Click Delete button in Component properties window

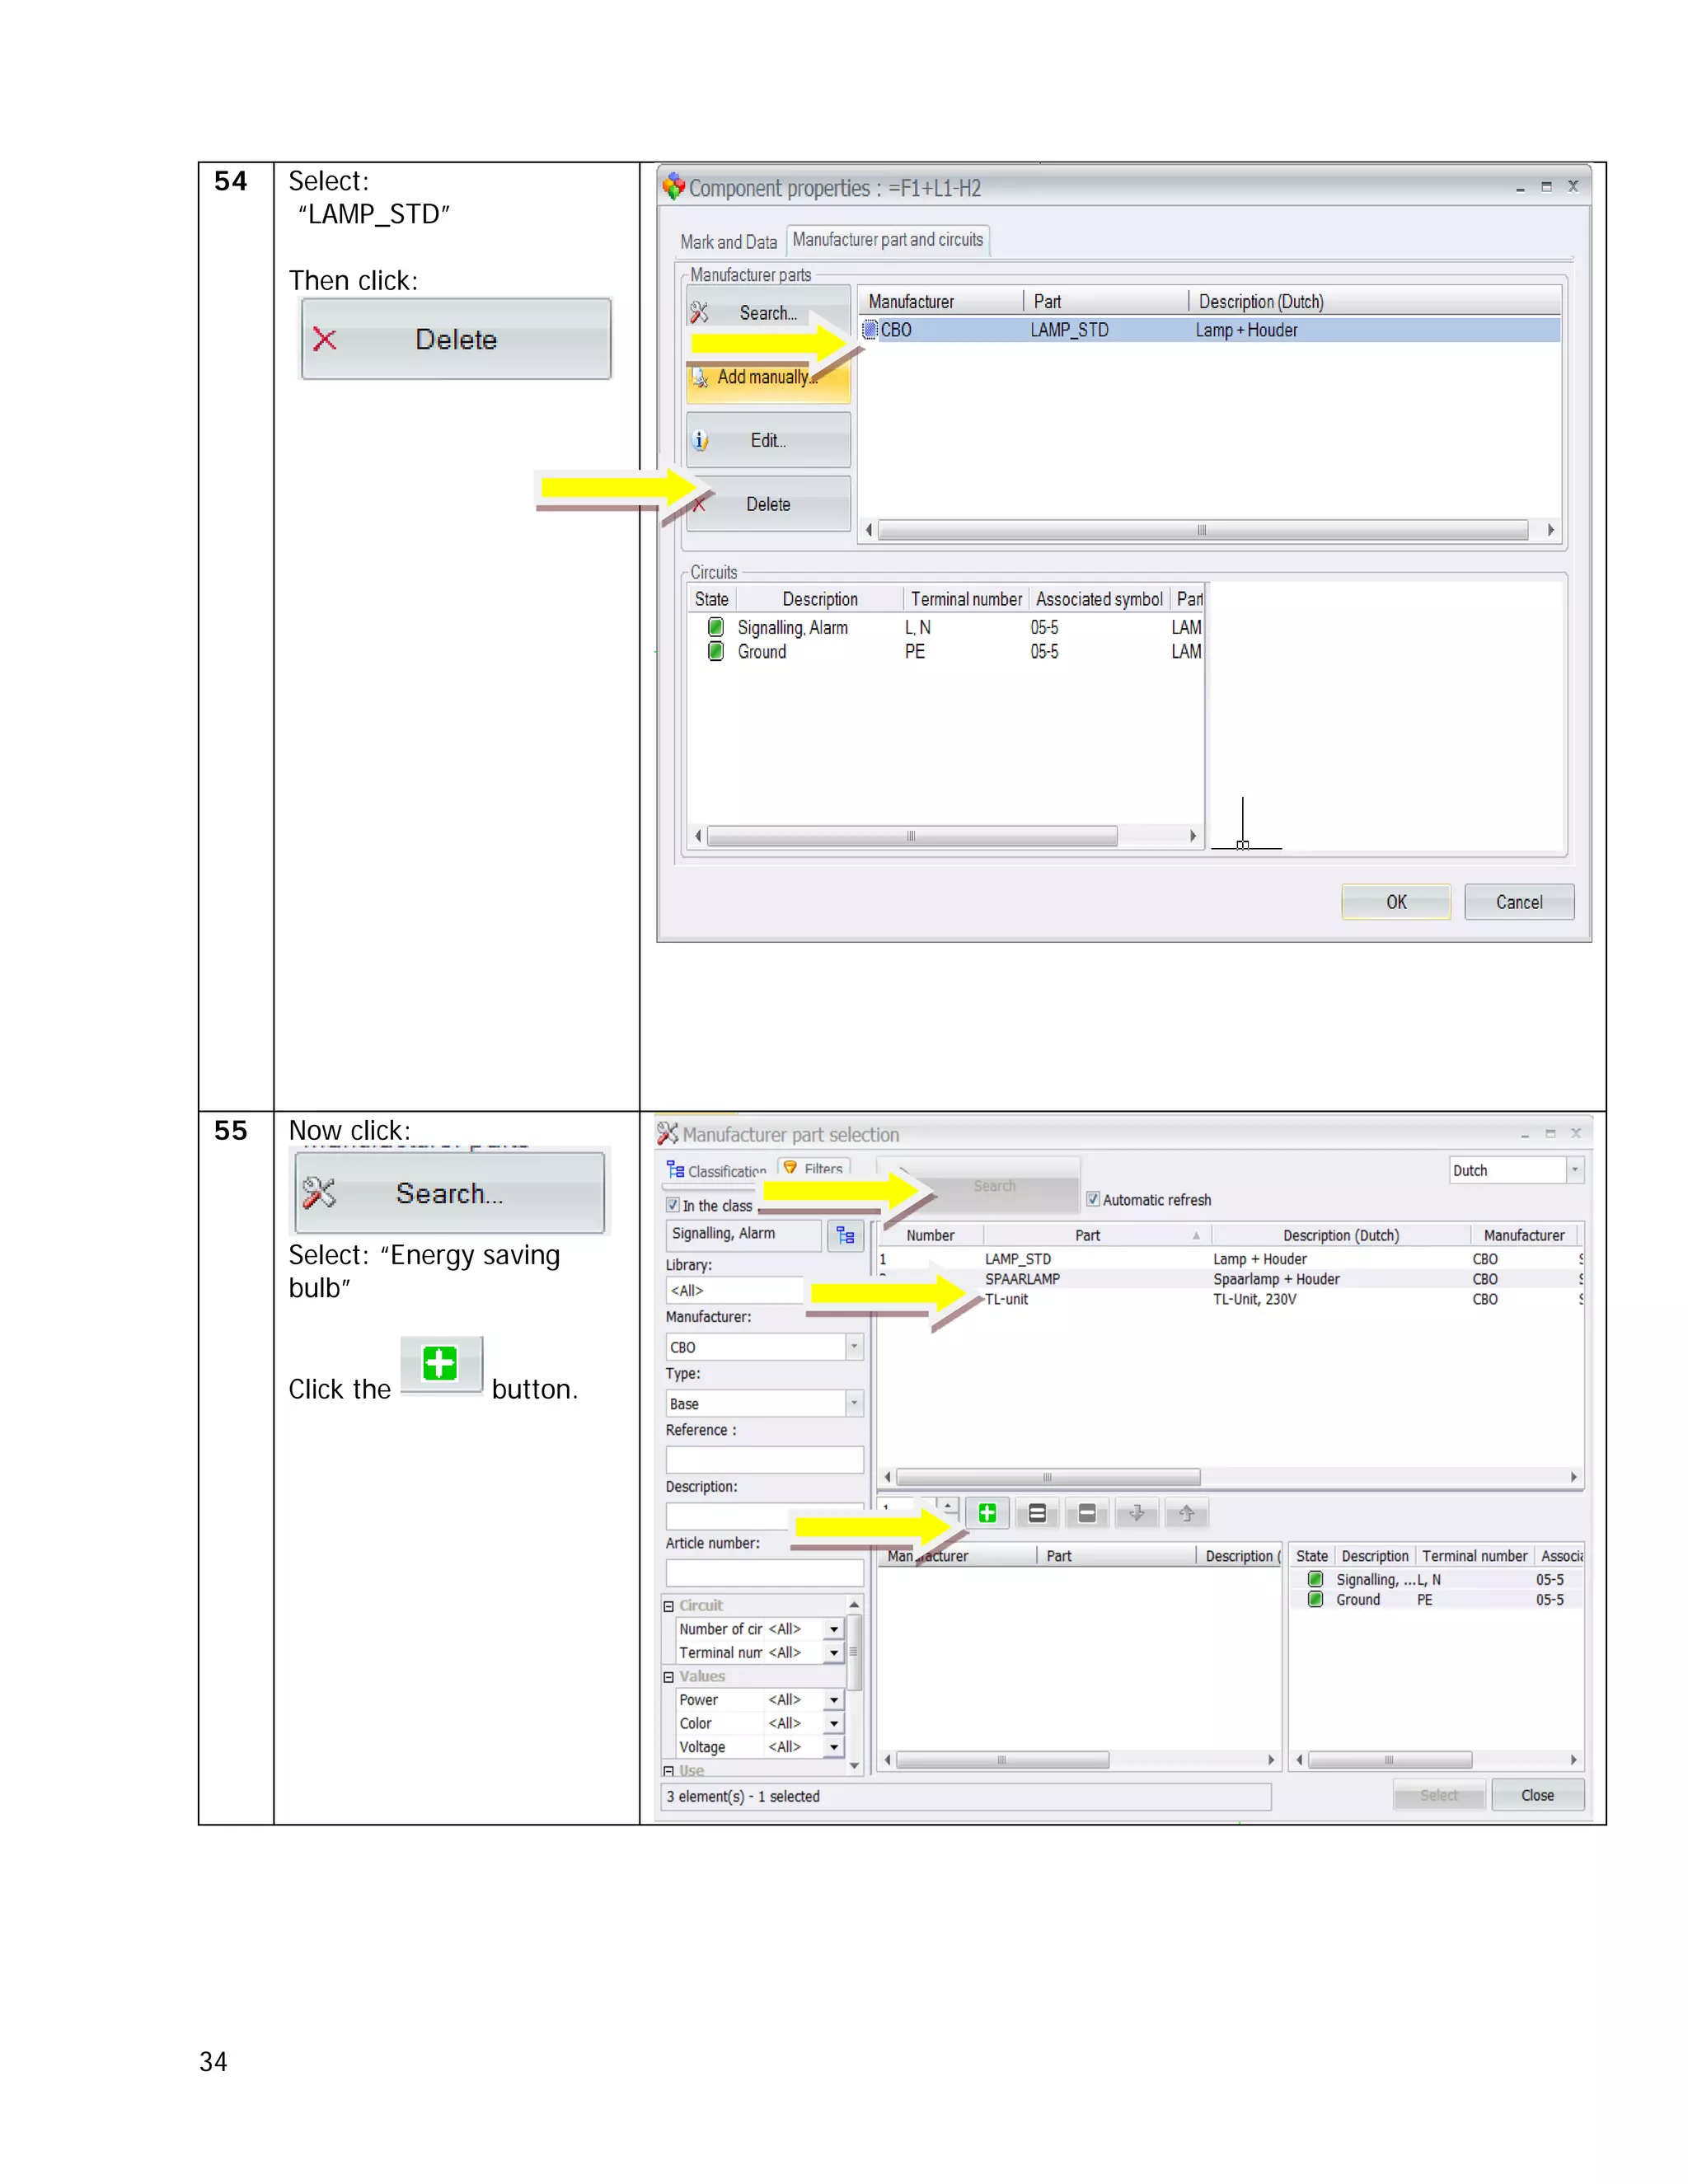(768, 504)
